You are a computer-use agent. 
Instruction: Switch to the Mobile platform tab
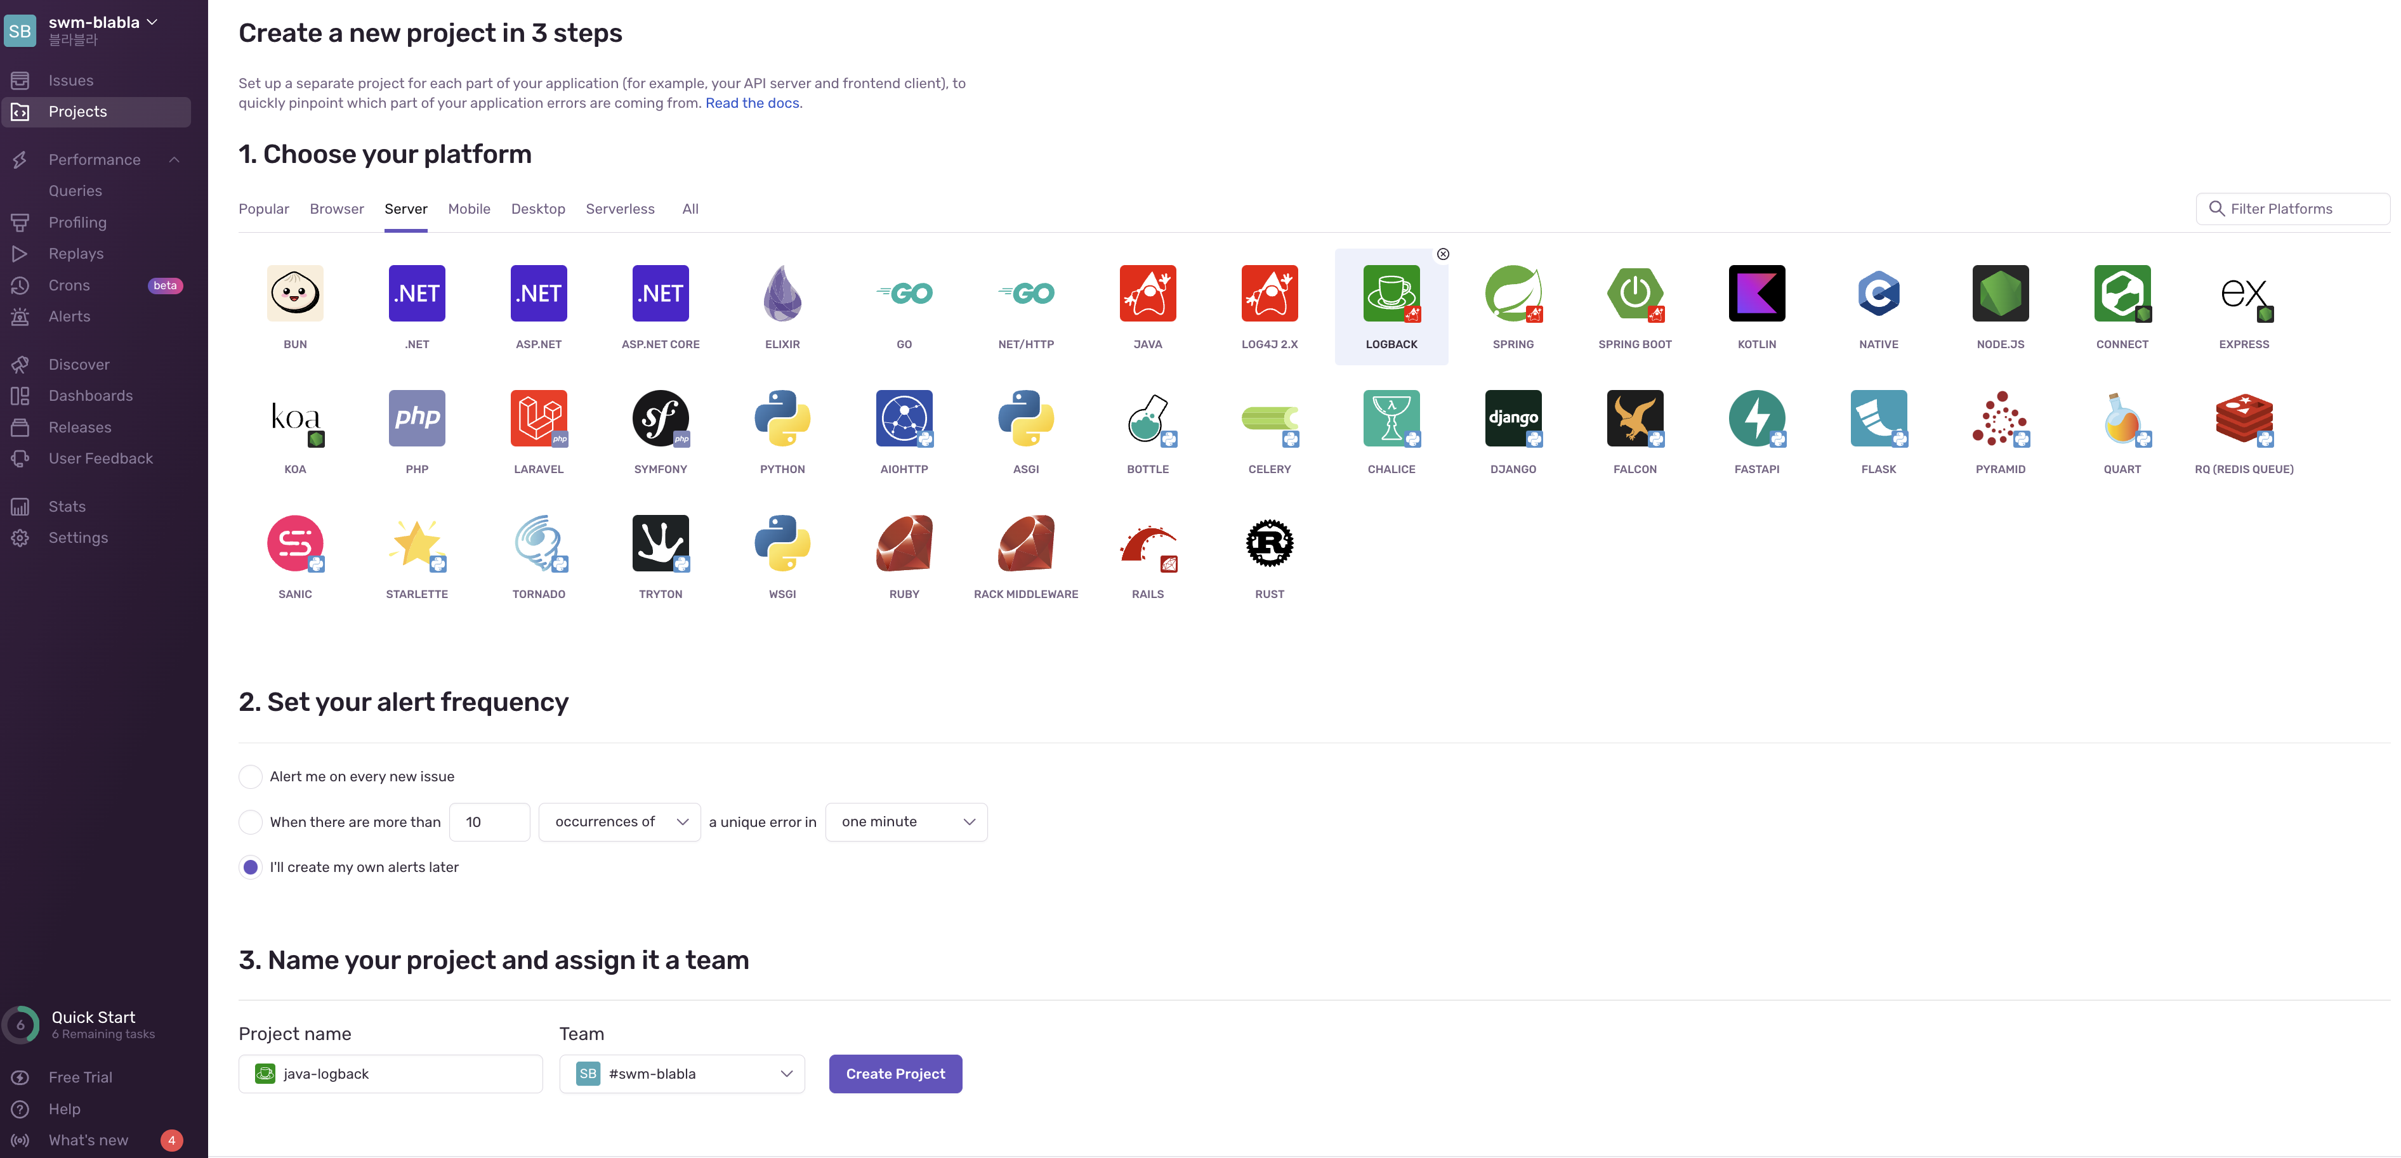click(469, 209)
